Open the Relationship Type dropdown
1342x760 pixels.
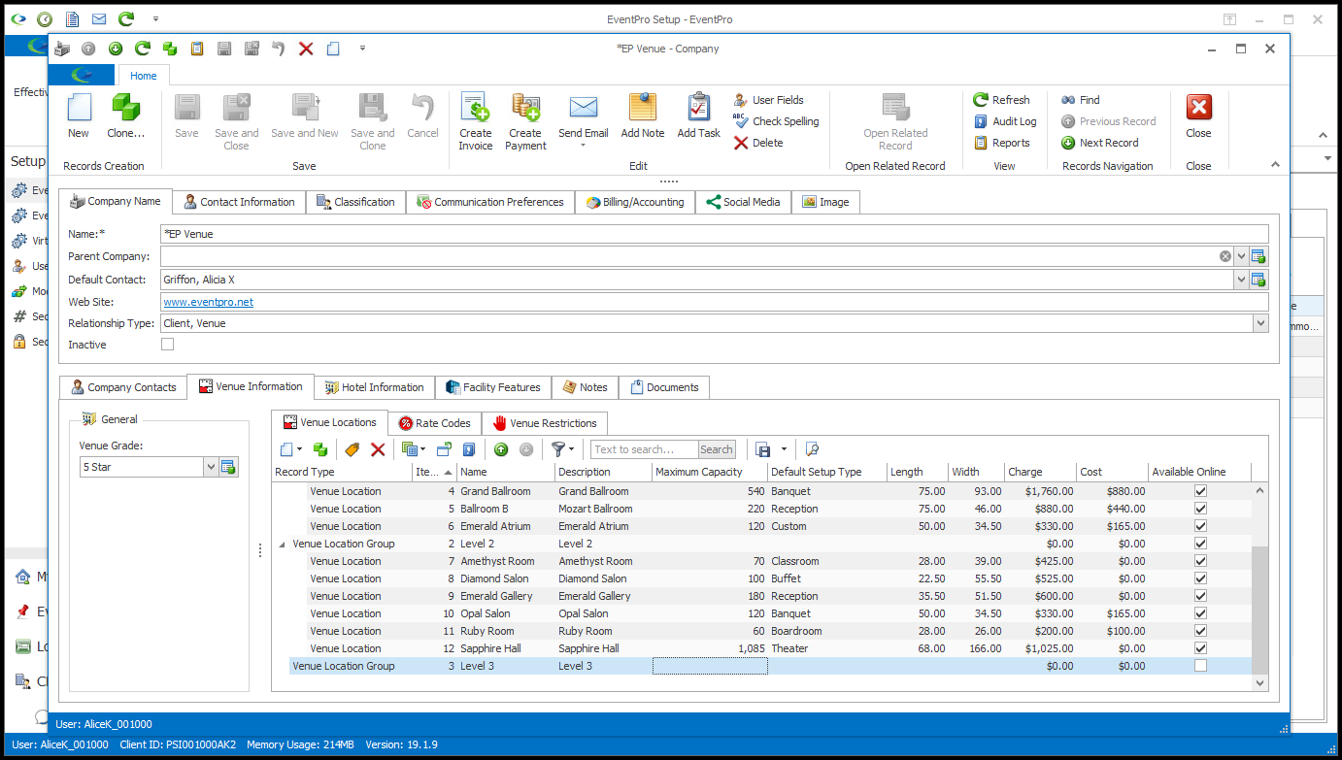[x=1260, y=323]
